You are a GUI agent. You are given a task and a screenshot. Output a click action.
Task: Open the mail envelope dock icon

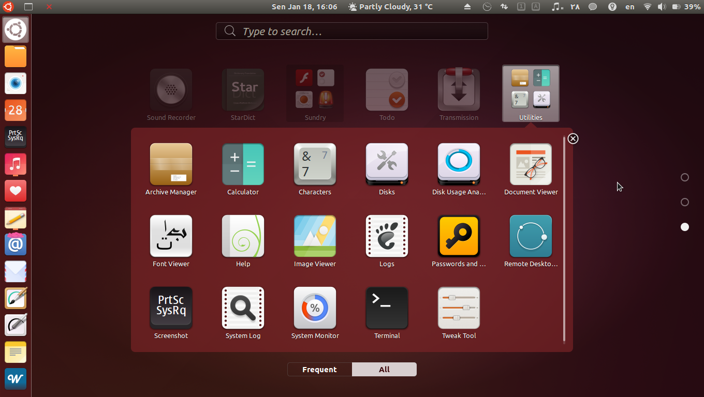pyautogui.click(x=16, y=271)
